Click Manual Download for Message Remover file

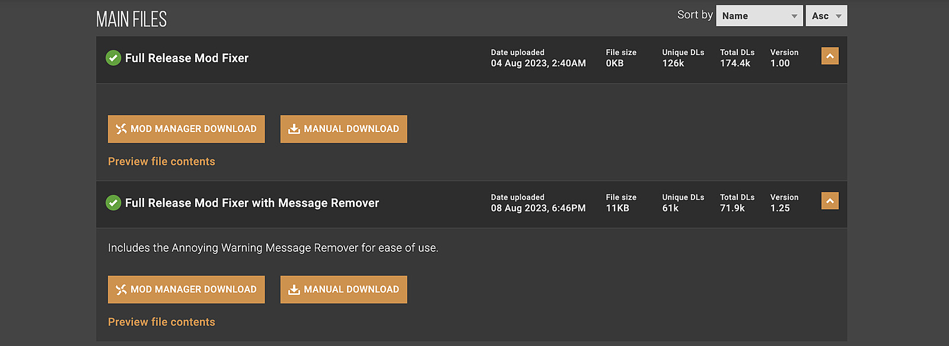[343, 290]
